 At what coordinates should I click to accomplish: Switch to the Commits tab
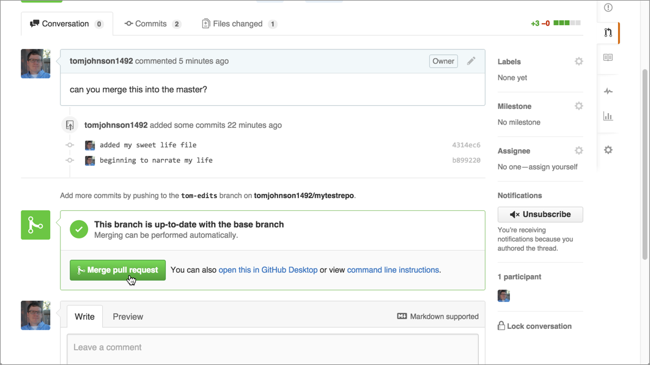153,24
